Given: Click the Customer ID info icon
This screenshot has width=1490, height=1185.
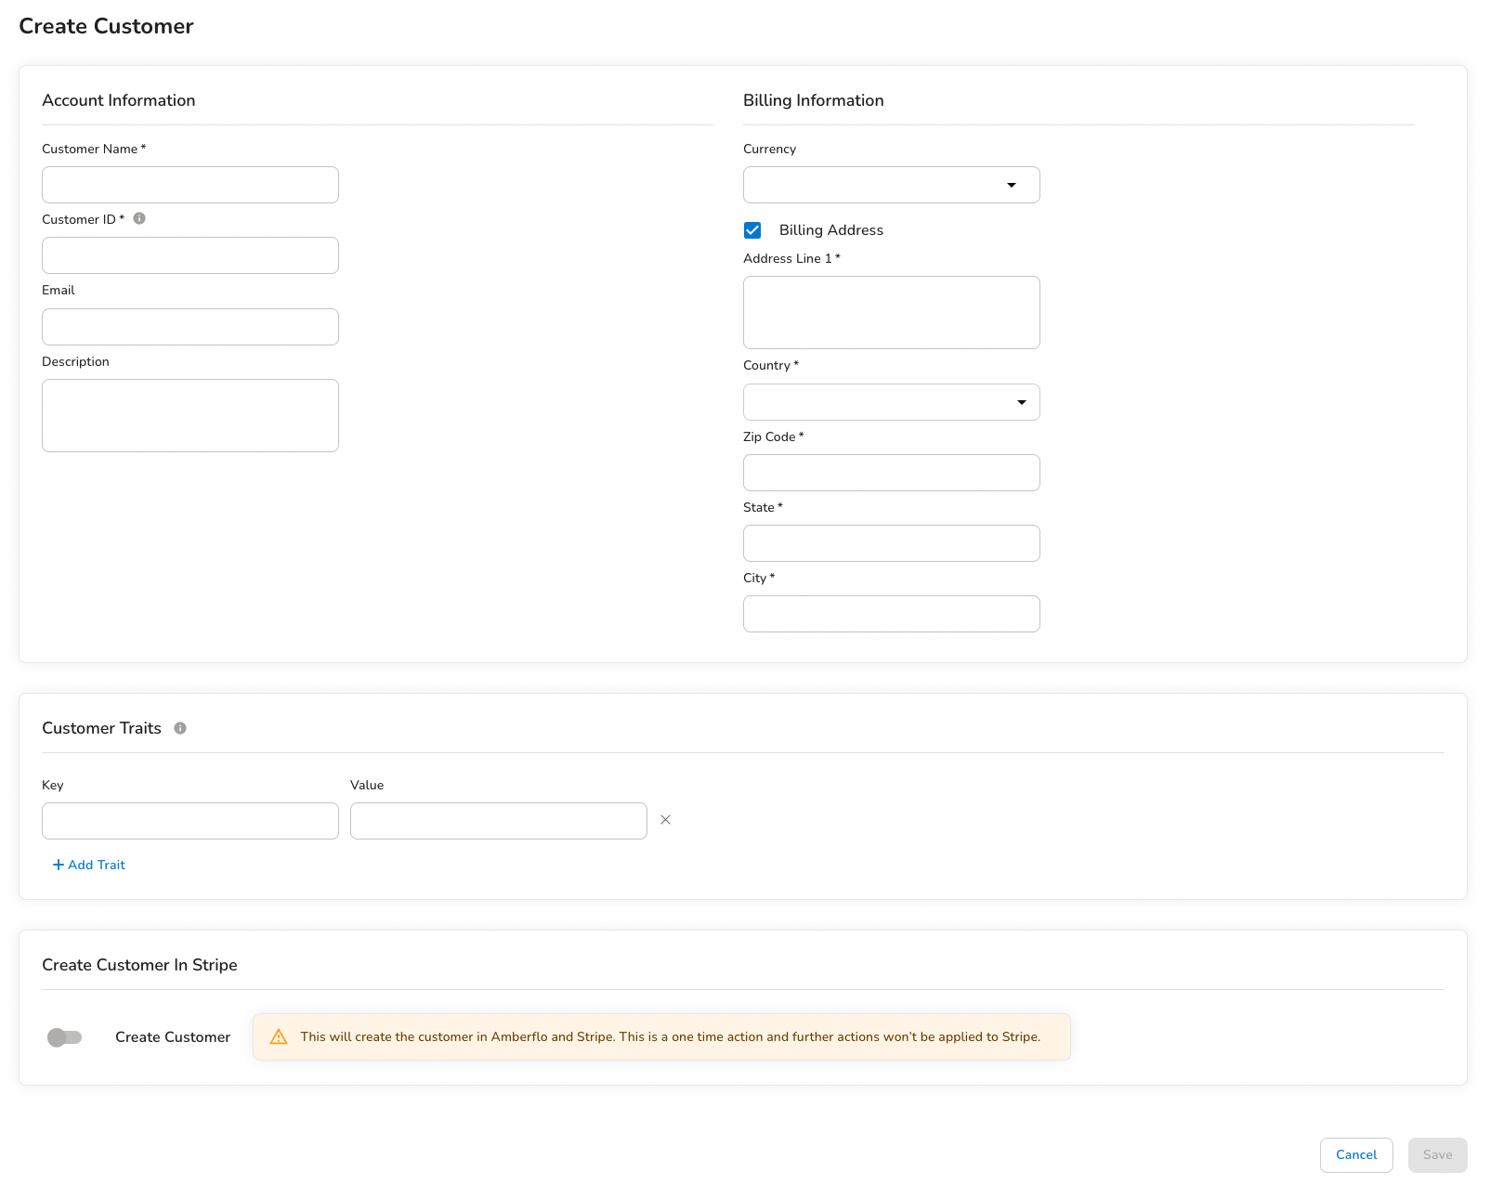Looking at the screenshot, I should (139, 218).
